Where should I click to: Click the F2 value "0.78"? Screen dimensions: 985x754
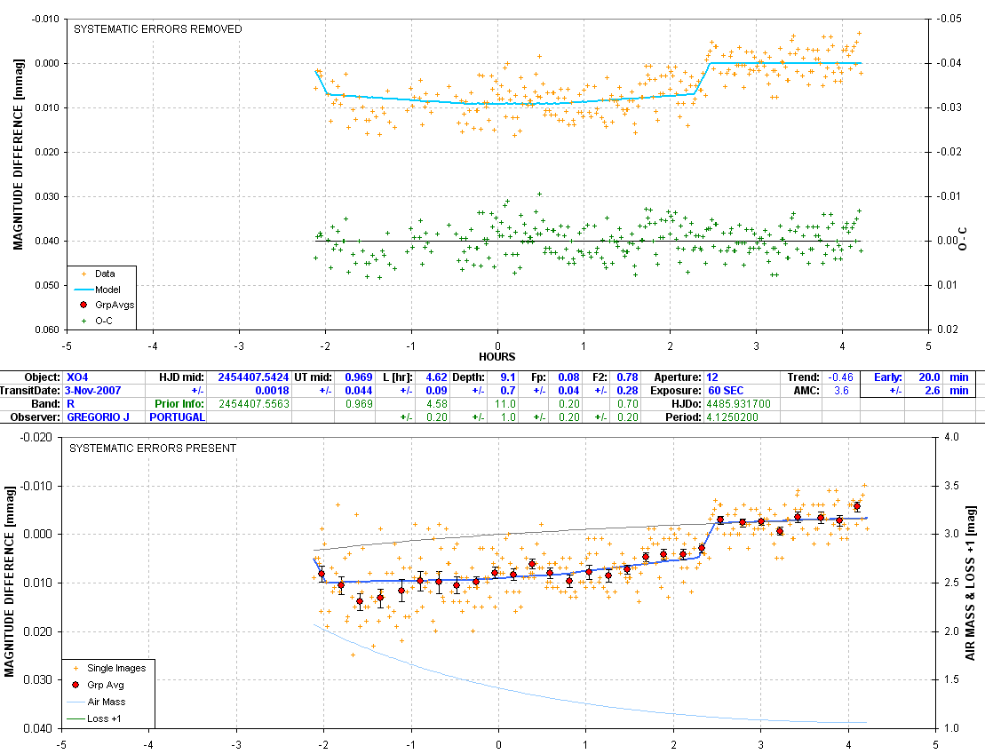click(x=627, y=377)
